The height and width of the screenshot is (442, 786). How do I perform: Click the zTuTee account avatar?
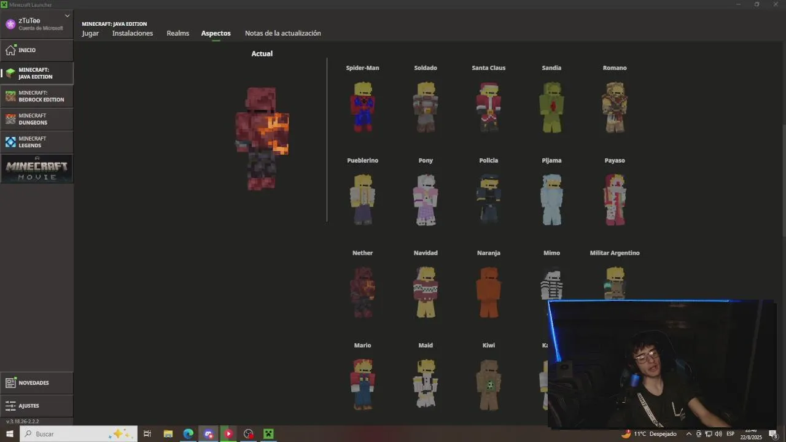(x=10, y=24)
